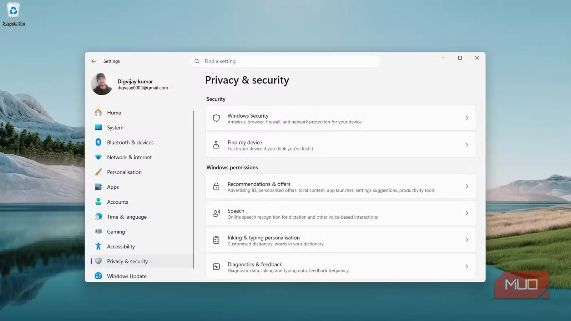
Task: Click the Network wifi icon
Action: 98,157
